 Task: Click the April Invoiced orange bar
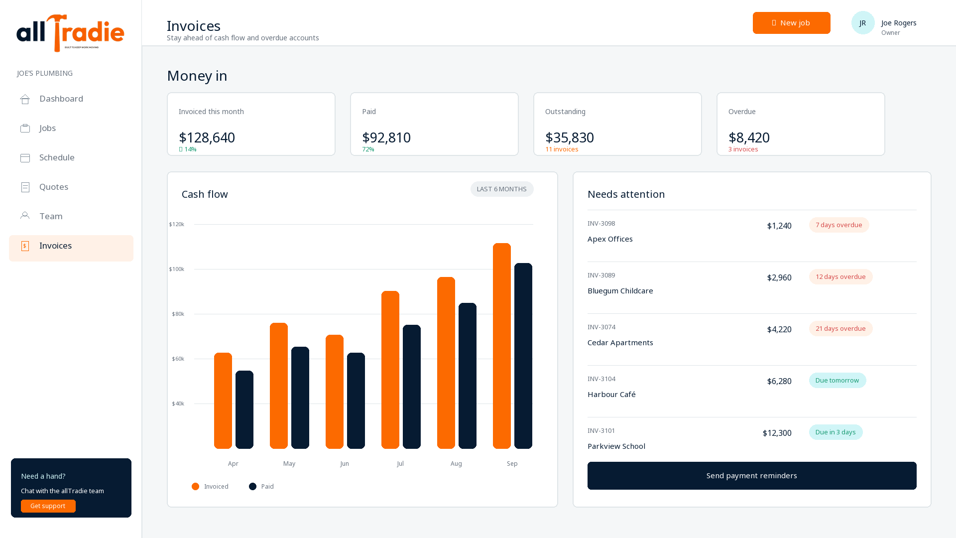pos(223,401)
